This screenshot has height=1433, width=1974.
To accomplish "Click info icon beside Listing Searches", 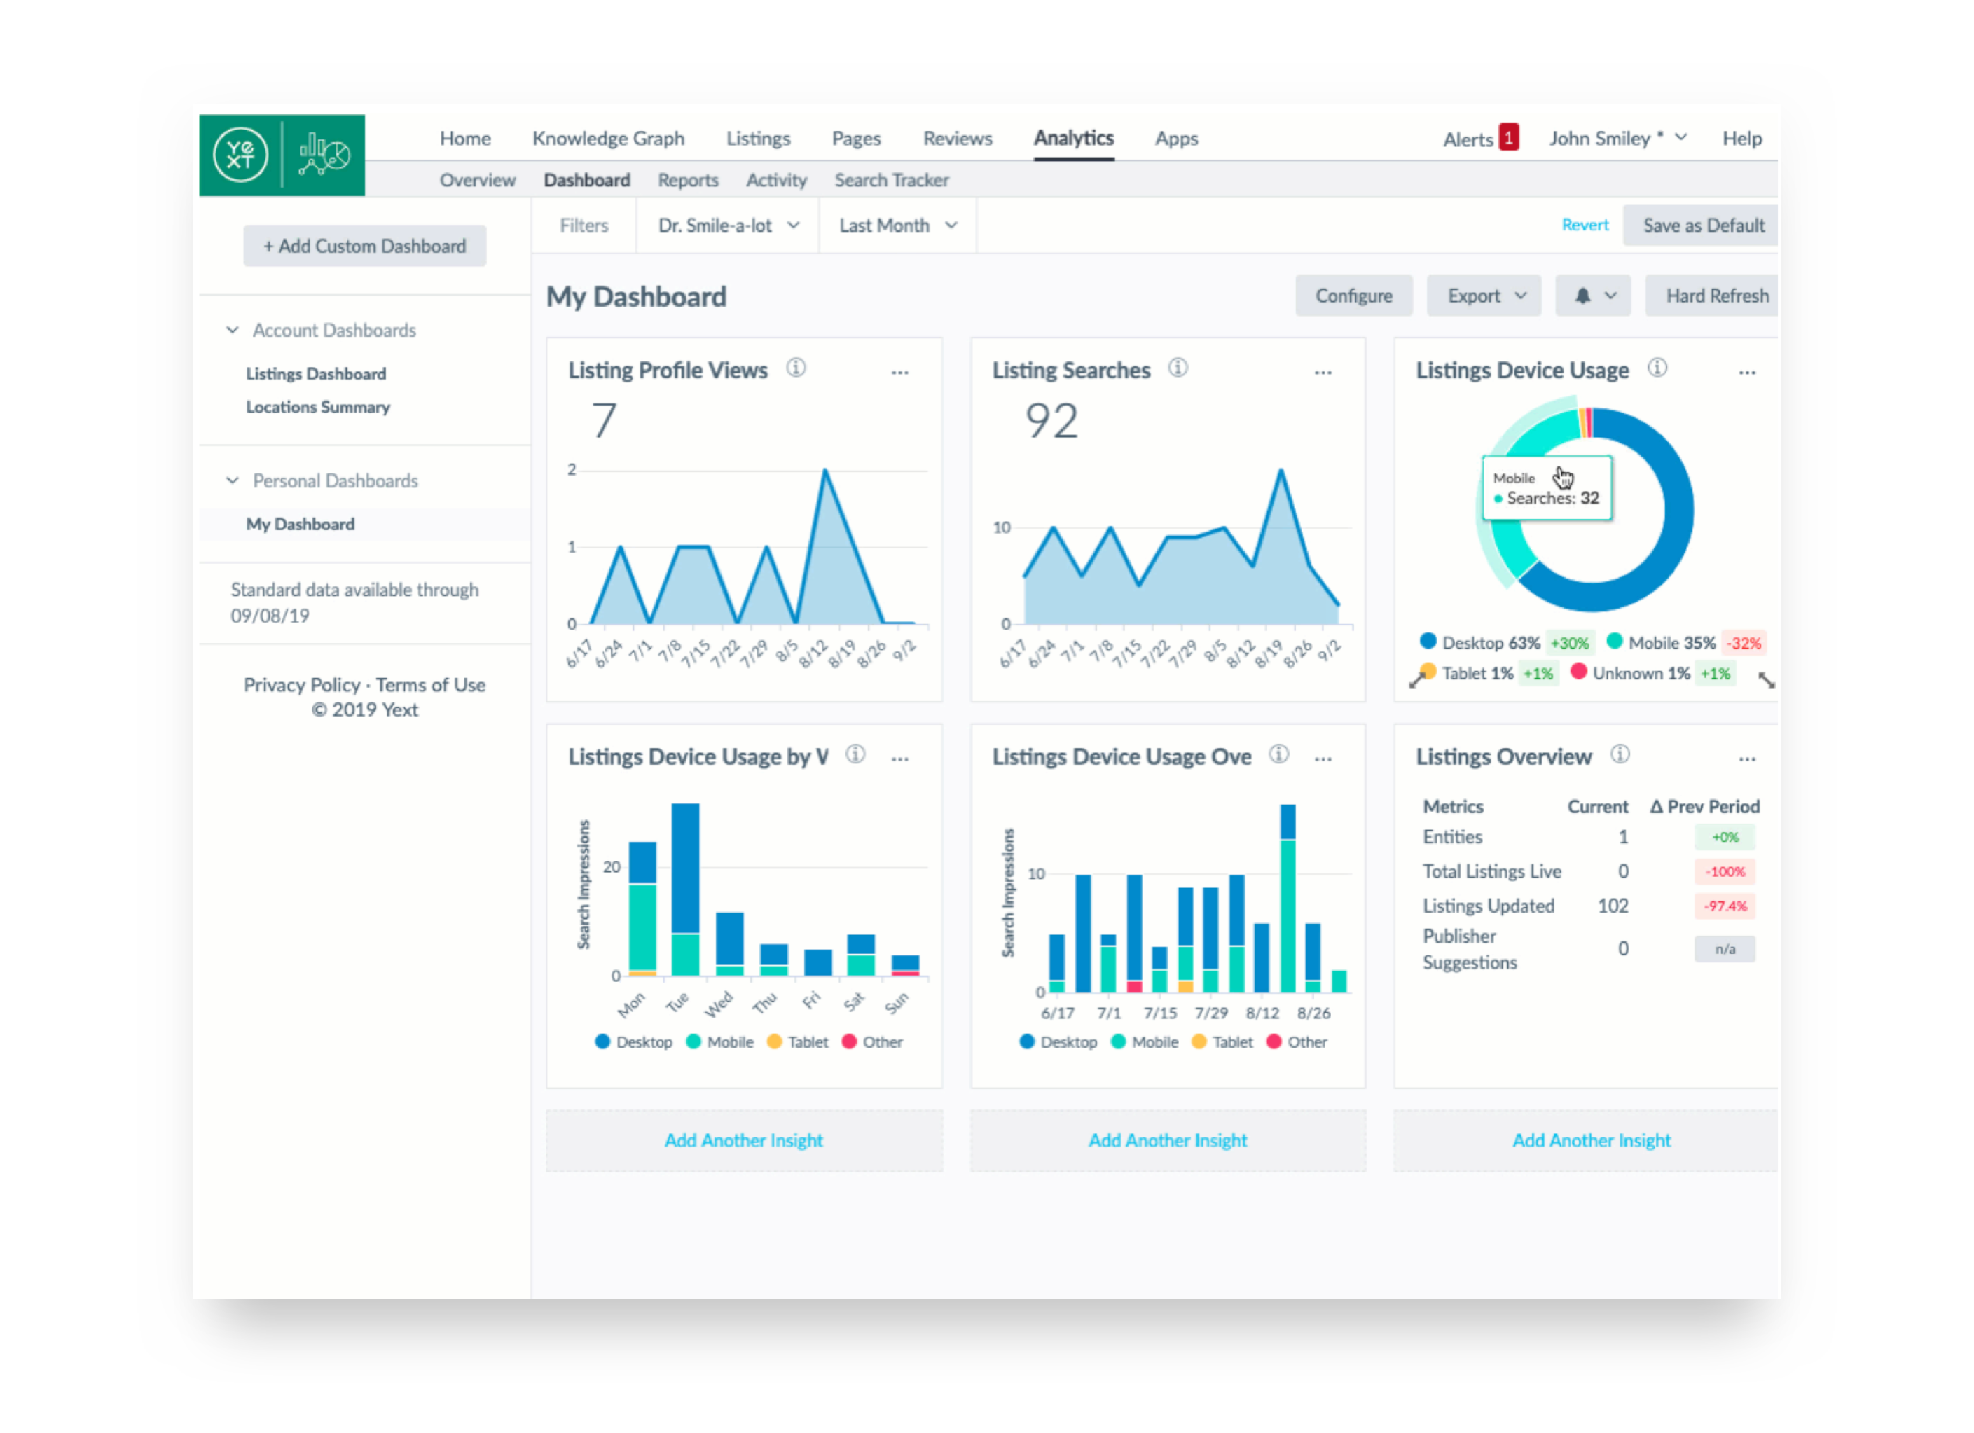I will 1178,368.
